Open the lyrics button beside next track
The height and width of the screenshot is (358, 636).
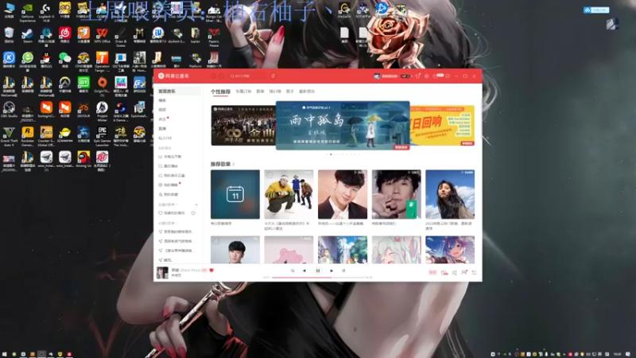343,270
